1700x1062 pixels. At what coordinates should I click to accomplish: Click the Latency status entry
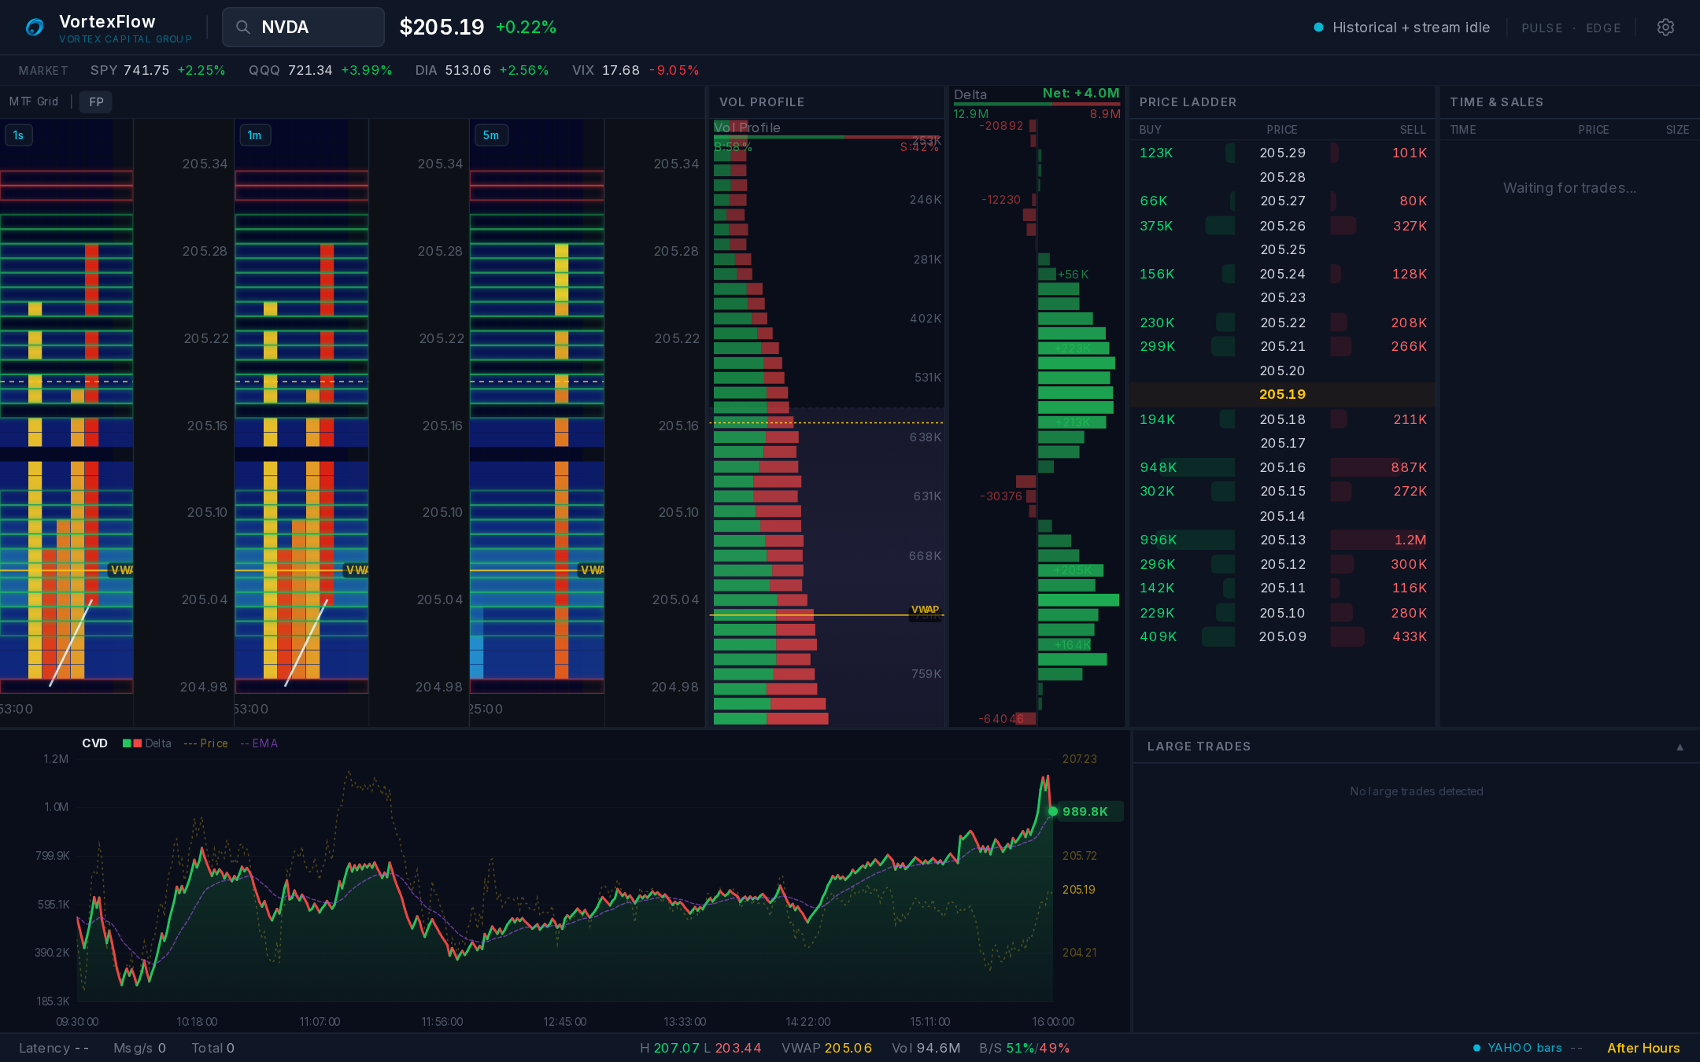point(54,1048)
